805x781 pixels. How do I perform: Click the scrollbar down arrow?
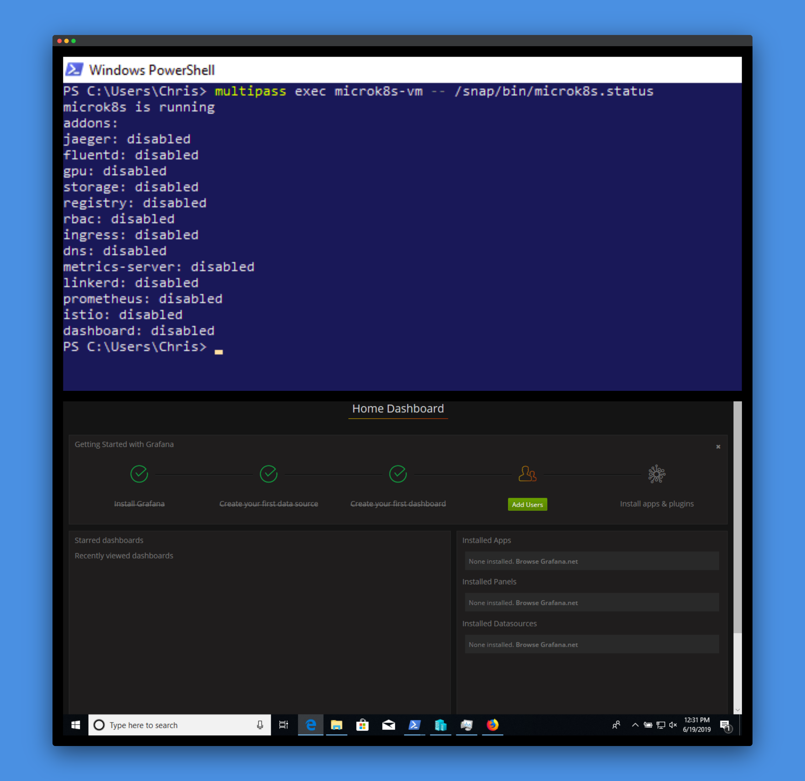point(737,710)
